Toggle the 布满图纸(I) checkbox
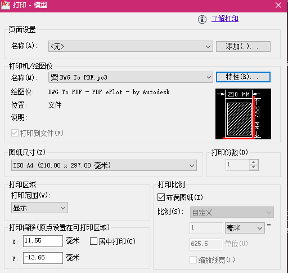The width and height of the screenshot is (288, 273). pyautogui.click(x=161, y=197)
